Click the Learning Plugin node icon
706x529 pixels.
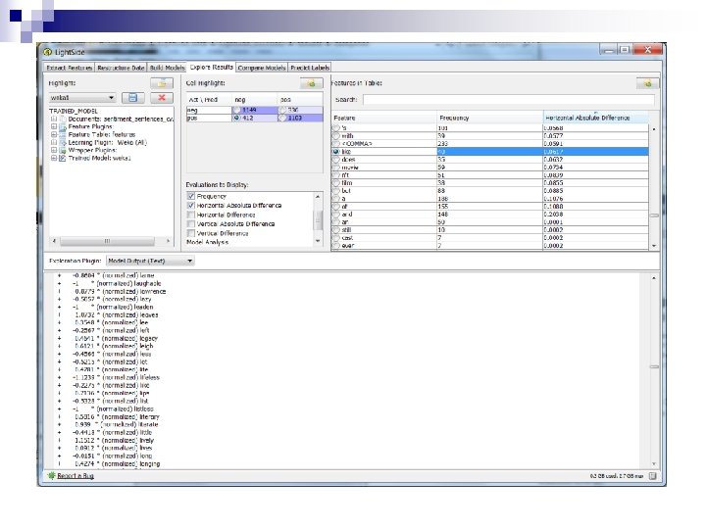pos(63,143)
